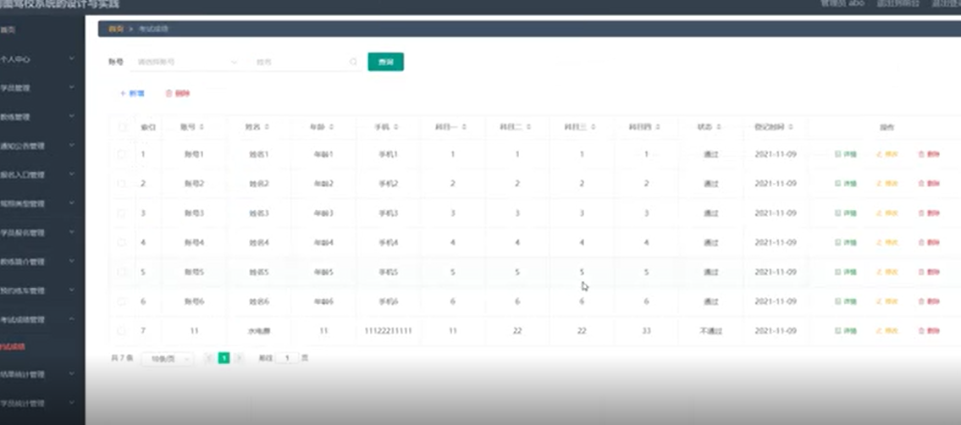Click 退出到前台 link in top bar

tap(897, 3)
